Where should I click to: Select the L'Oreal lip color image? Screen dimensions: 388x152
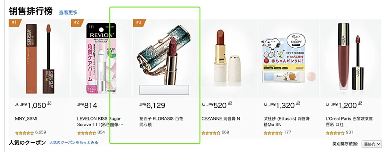pyautogui.click(x=350, y=56)
